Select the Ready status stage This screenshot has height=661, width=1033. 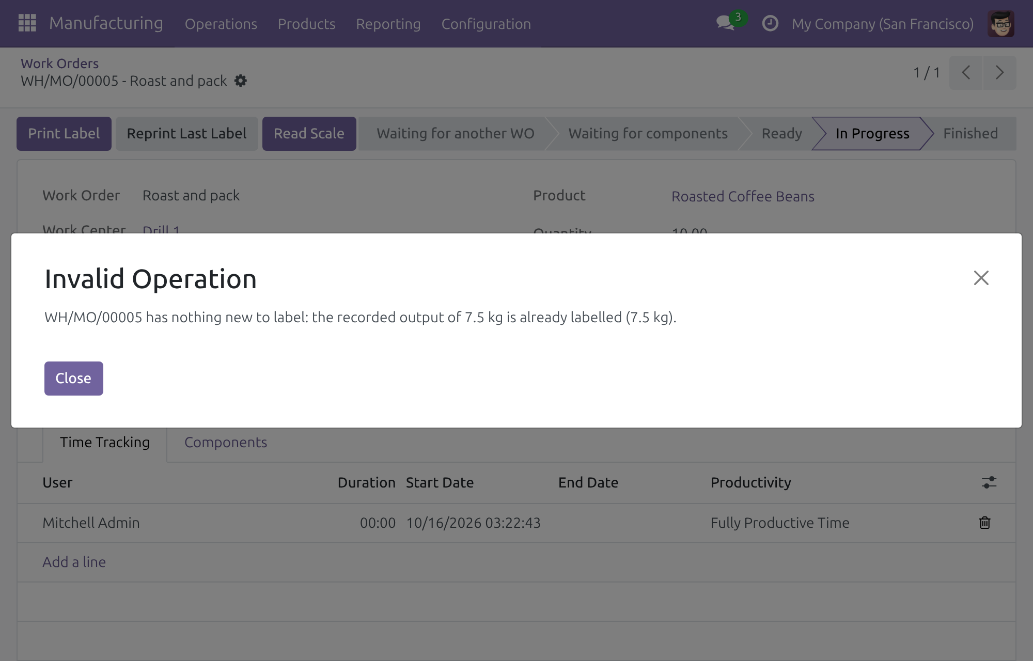(781, 134)
